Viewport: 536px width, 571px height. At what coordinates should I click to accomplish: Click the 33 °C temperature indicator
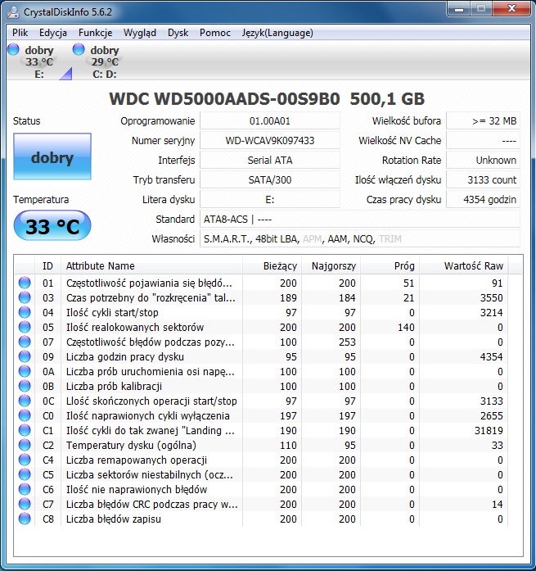coord(52,225)
